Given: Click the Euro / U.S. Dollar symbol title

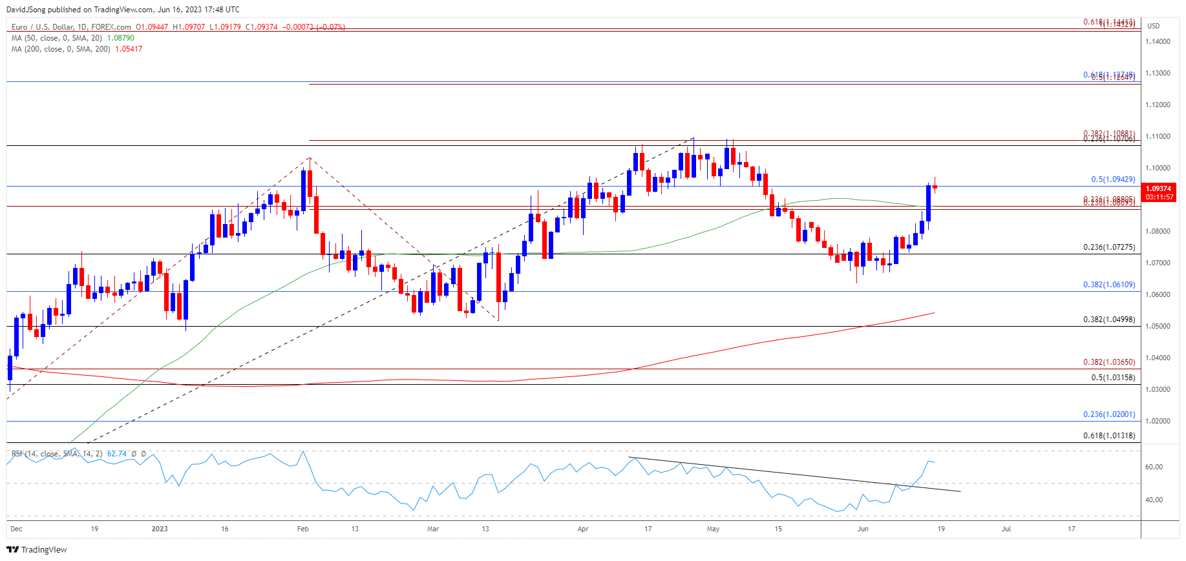Looking at the screenshot, I should coord(71,27).
